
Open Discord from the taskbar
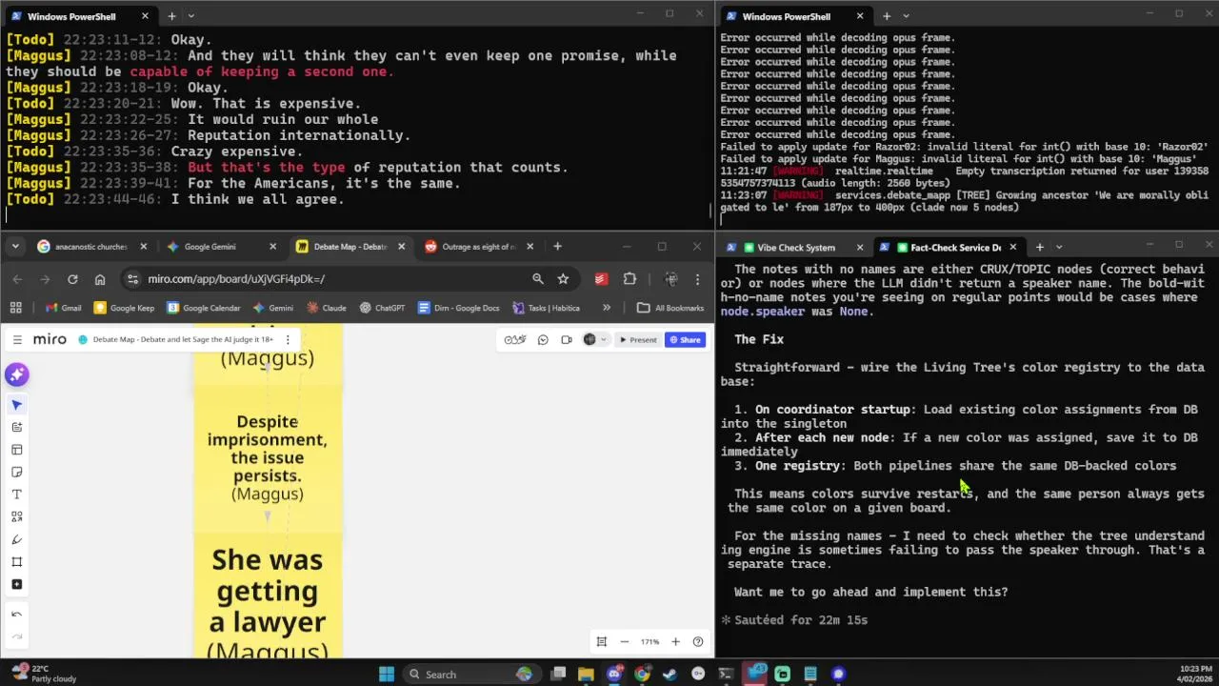614,674
